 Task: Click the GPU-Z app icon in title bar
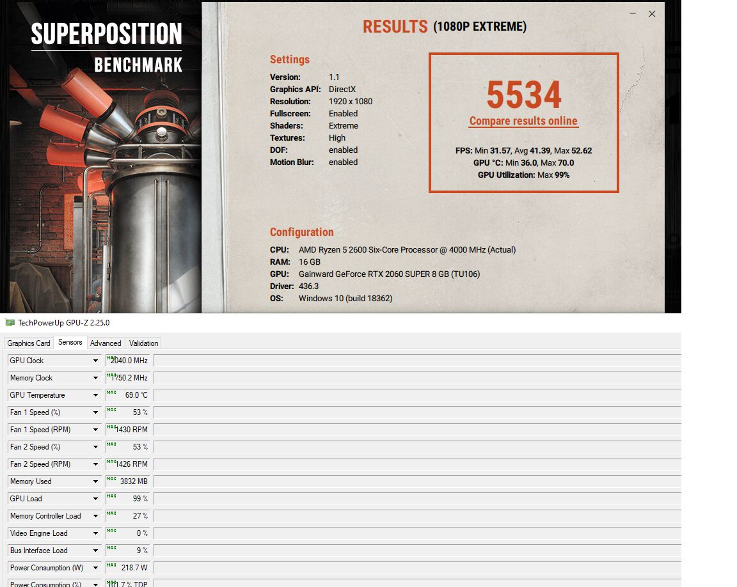tap(10, 323)
